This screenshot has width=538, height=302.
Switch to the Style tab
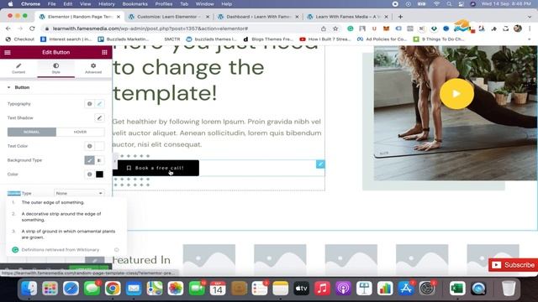click(56, 68)
